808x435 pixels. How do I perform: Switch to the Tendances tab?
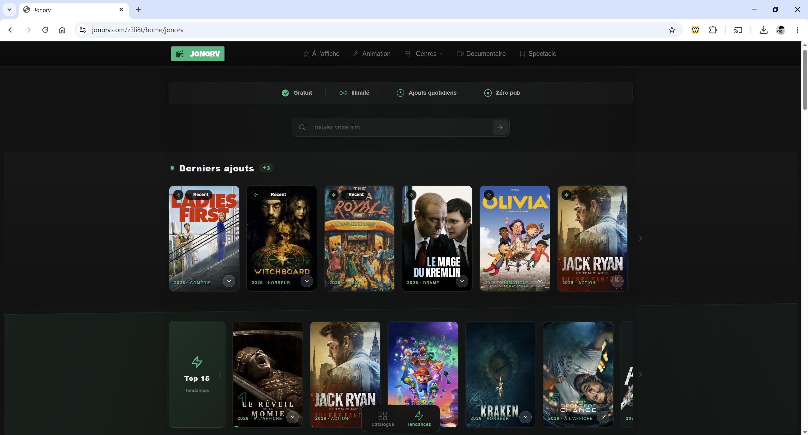pyautogui.click(x=419, y=419)
